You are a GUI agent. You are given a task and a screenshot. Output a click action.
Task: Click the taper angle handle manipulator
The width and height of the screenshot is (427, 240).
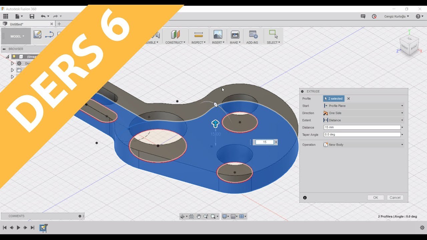(x=216, y=105)
